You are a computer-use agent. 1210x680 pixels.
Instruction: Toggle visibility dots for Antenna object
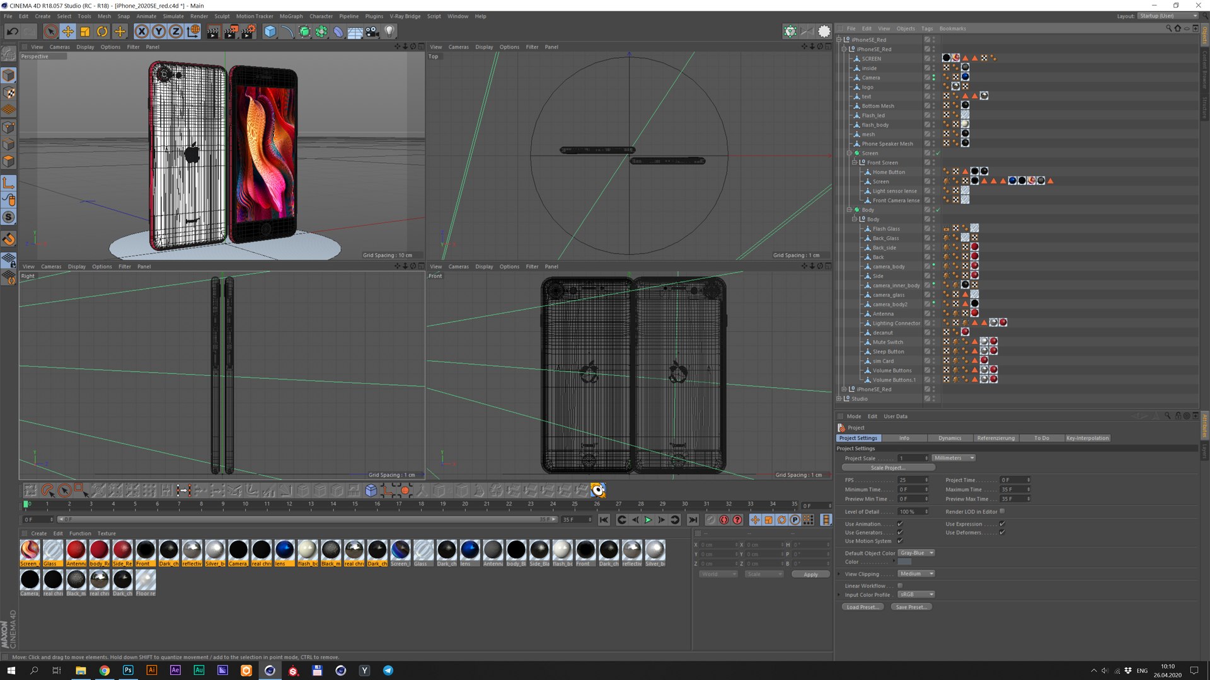[934, 314]
